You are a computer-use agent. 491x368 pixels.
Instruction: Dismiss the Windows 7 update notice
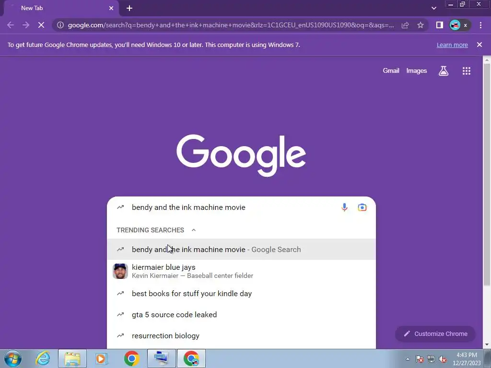(479, 45)
